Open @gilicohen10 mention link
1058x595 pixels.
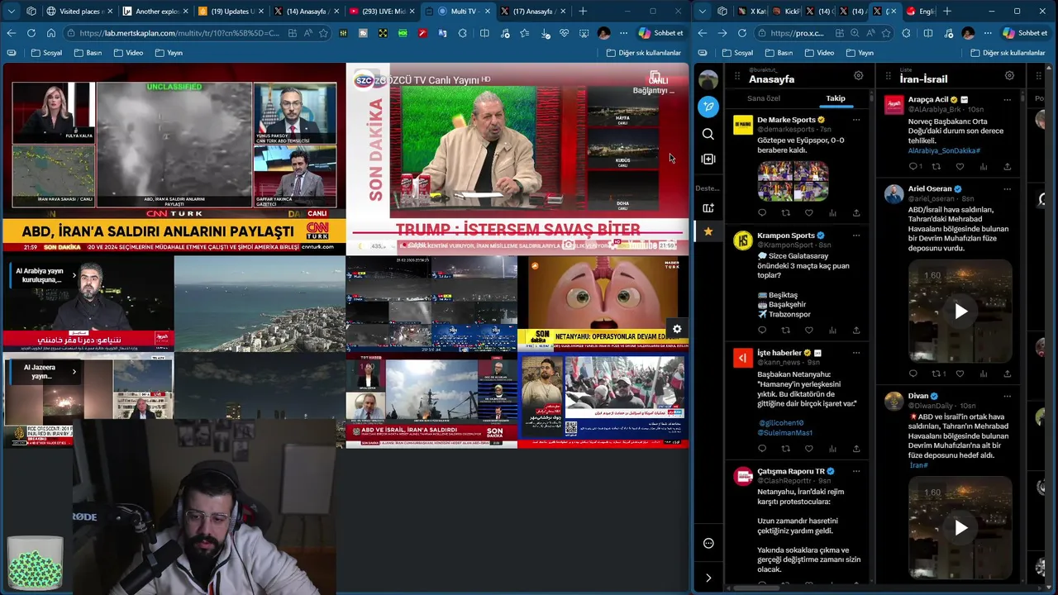pos(781,423)
